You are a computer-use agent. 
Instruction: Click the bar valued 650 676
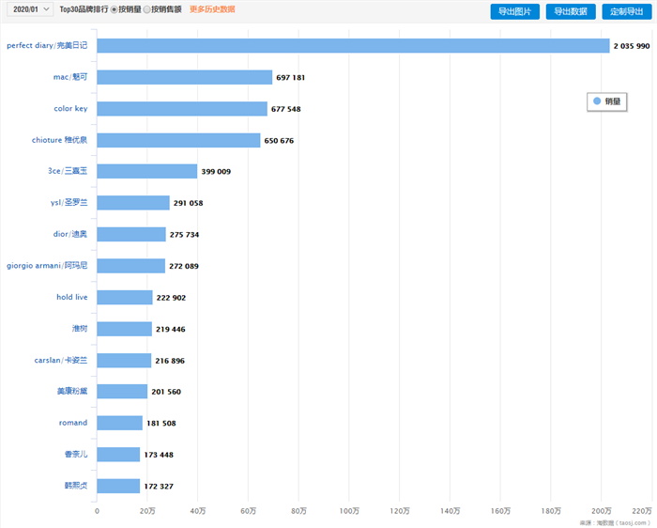pos(179,141)
